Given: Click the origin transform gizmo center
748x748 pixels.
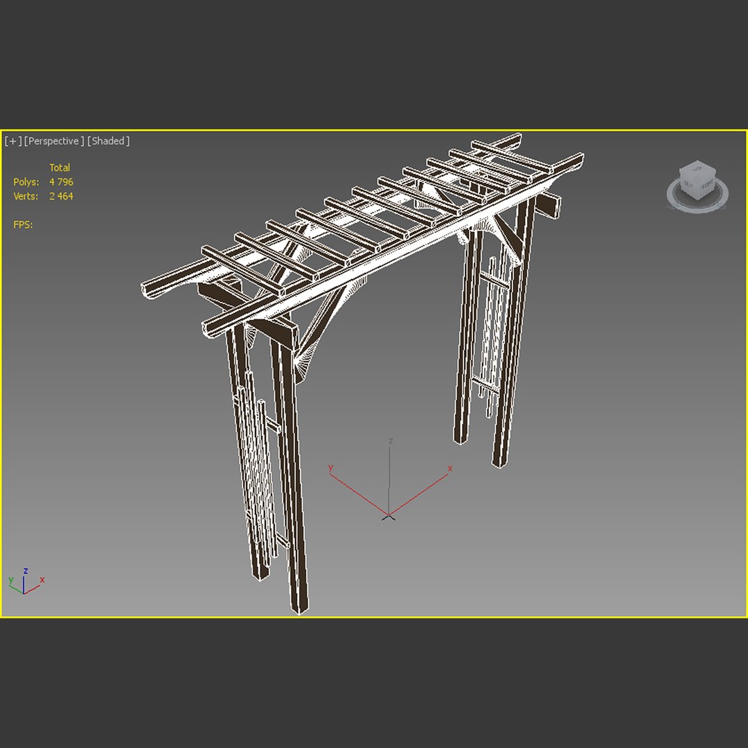Looking at the screenshot, I should click(x=389, y=516).
